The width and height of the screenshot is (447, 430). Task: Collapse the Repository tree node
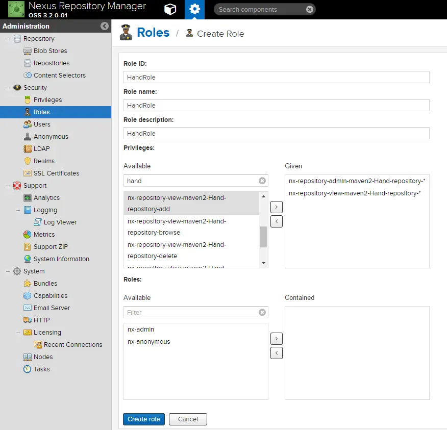8,39
